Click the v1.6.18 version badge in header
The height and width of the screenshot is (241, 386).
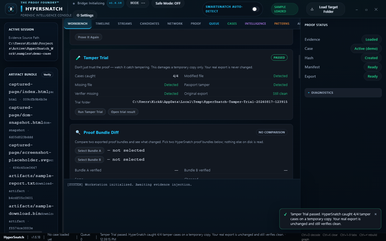tap(115, 3)
